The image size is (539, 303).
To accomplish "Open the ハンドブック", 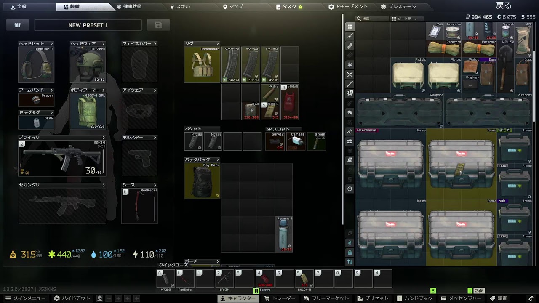I will 414,298.
